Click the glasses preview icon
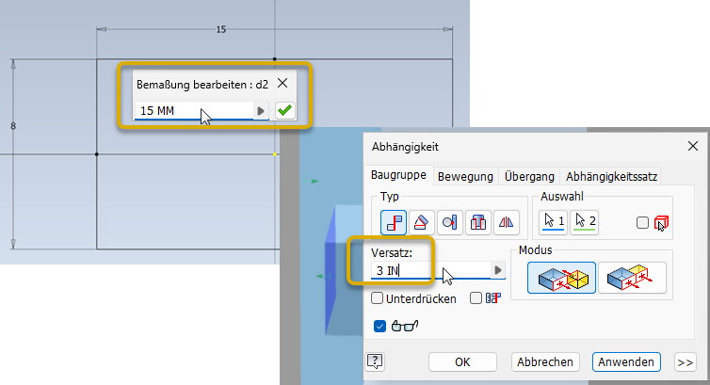The height and width of the screenshot is (385, 710). 405,326
